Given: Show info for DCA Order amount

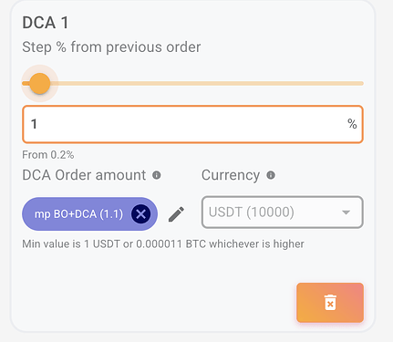Looking at the screenshot, I should (157, 175).
